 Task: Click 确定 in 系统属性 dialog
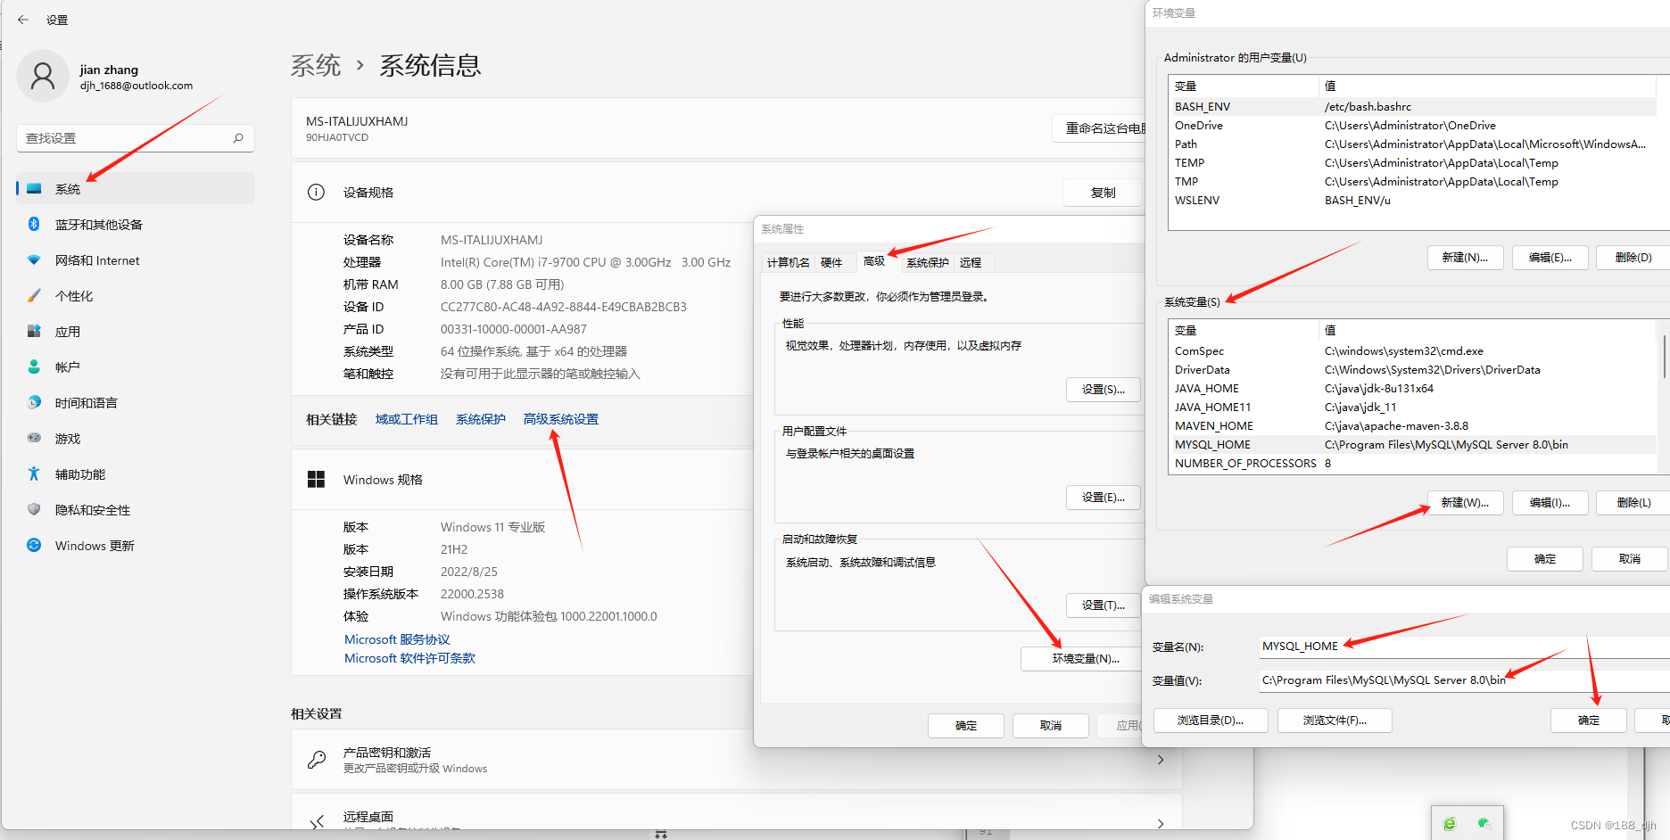coord(966,726)
